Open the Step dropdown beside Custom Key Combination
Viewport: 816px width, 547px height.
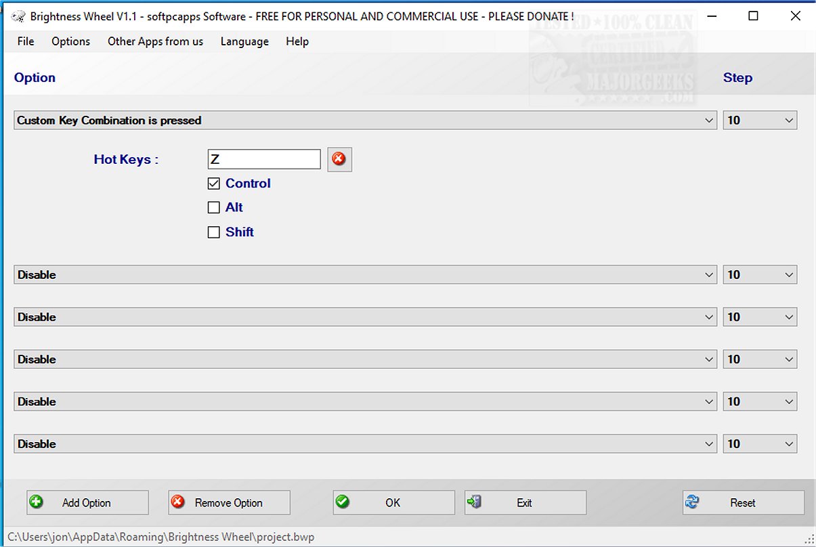[x=760, y=121]
